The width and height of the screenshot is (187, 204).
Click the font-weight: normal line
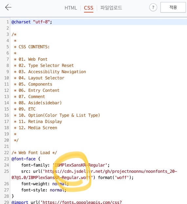point(45,184)
